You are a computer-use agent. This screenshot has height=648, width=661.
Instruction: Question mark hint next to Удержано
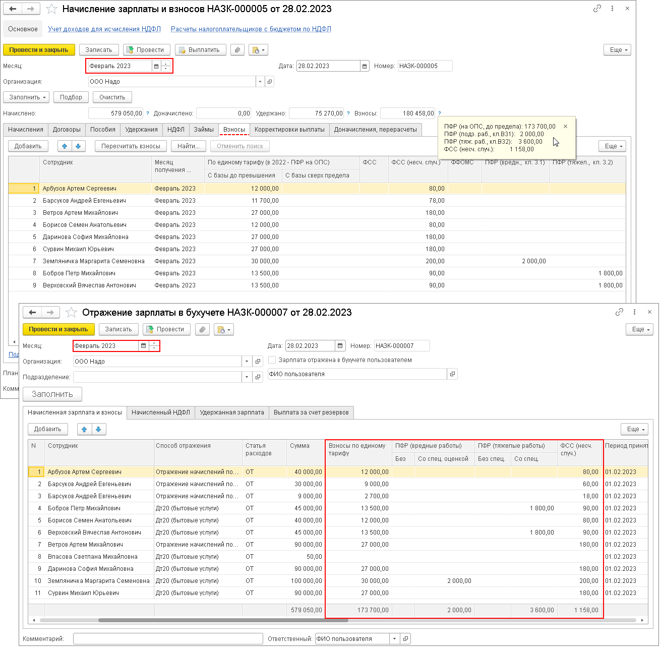(x=348, y=113)
